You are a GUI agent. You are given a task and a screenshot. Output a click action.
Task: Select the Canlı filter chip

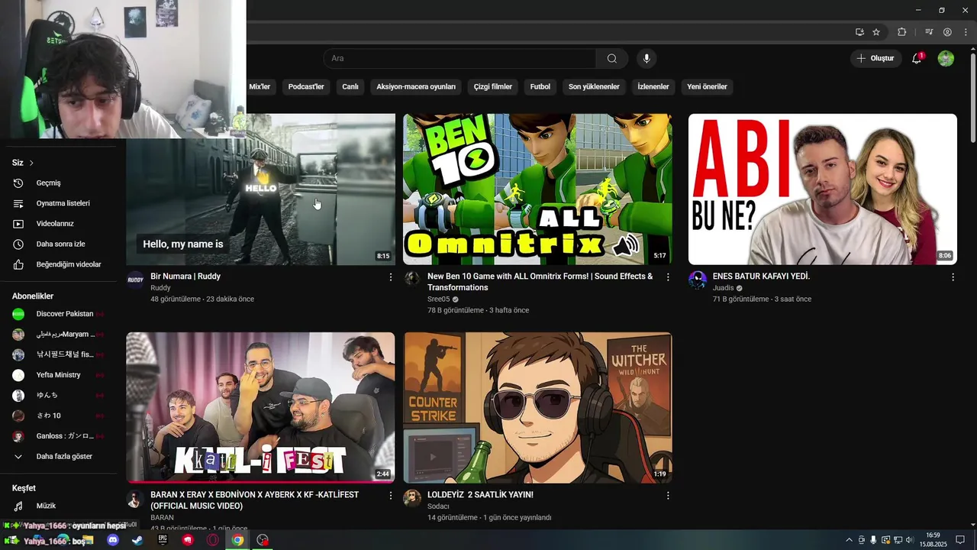click(x=350, y=86)
